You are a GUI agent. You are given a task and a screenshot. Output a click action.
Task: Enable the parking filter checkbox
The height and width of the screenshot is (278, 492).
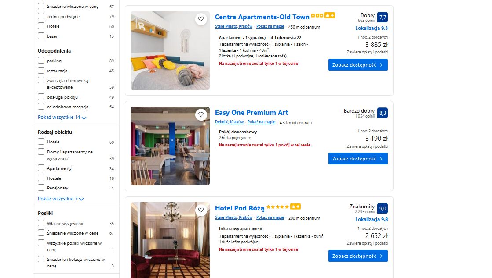point(41,61)
